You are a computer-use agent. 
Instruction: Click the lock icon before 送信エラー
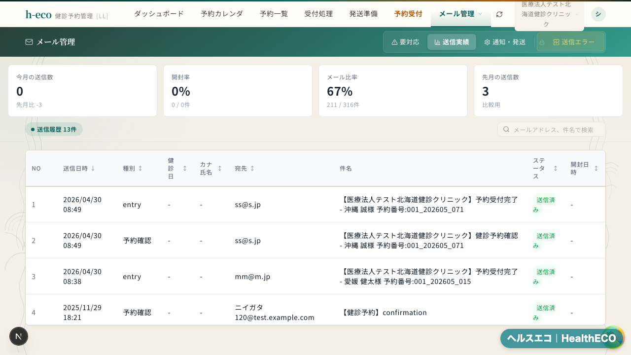point(542,42)
